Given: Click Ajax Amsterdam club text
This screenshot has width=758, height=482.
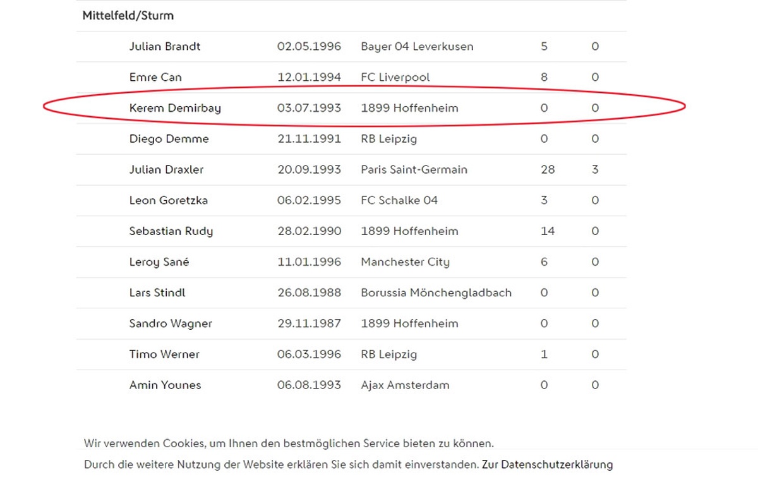Looking at the screenshot, I should 406,385.
